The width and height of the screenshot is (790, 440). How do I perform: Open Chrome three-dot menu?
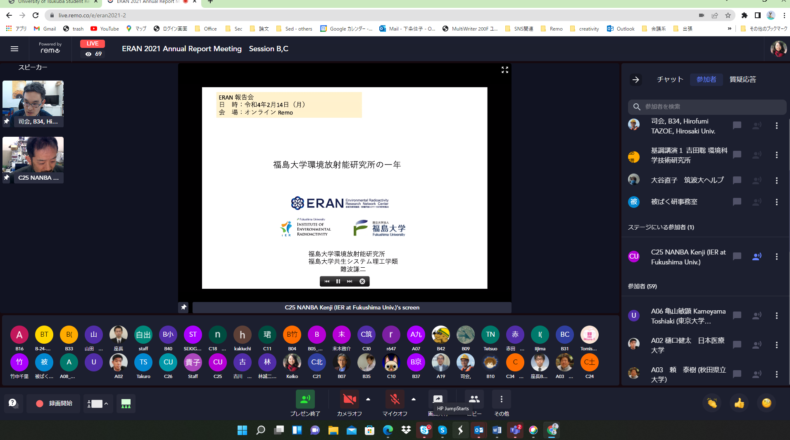click(x=784, y=15)
